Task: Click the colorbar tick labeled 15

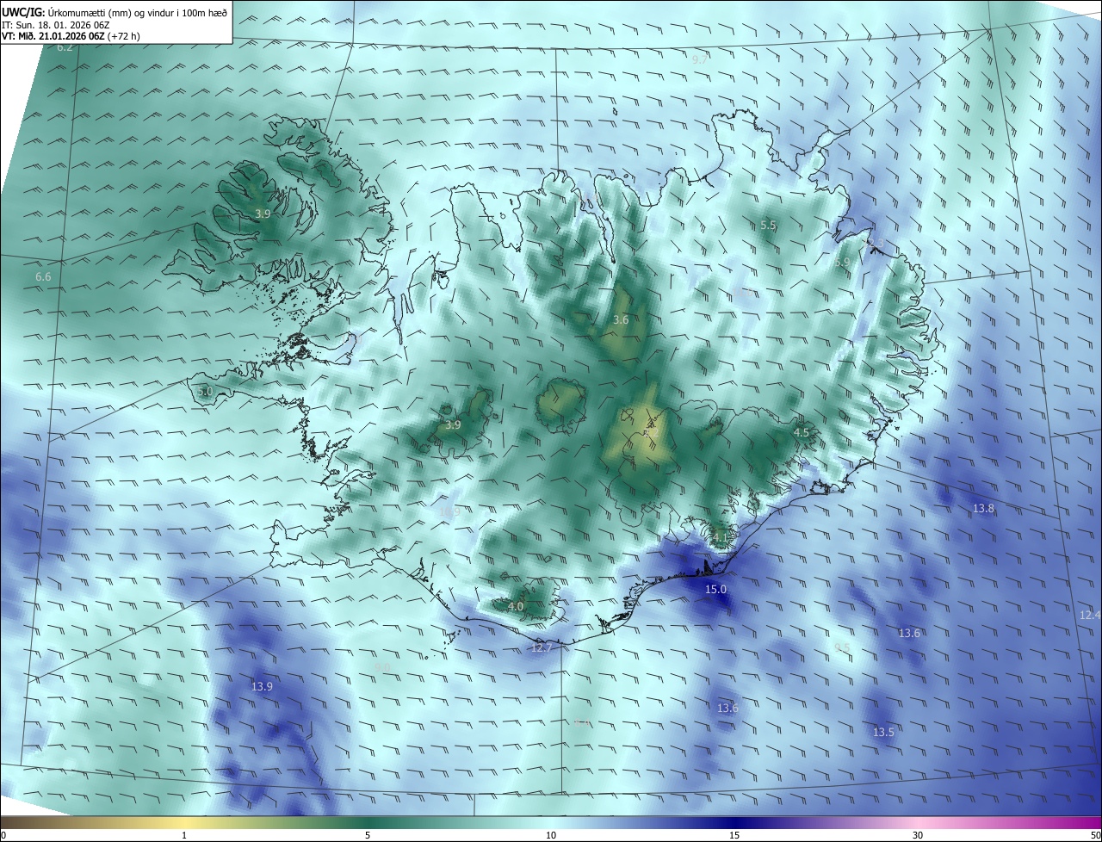Action: (734, 835)
